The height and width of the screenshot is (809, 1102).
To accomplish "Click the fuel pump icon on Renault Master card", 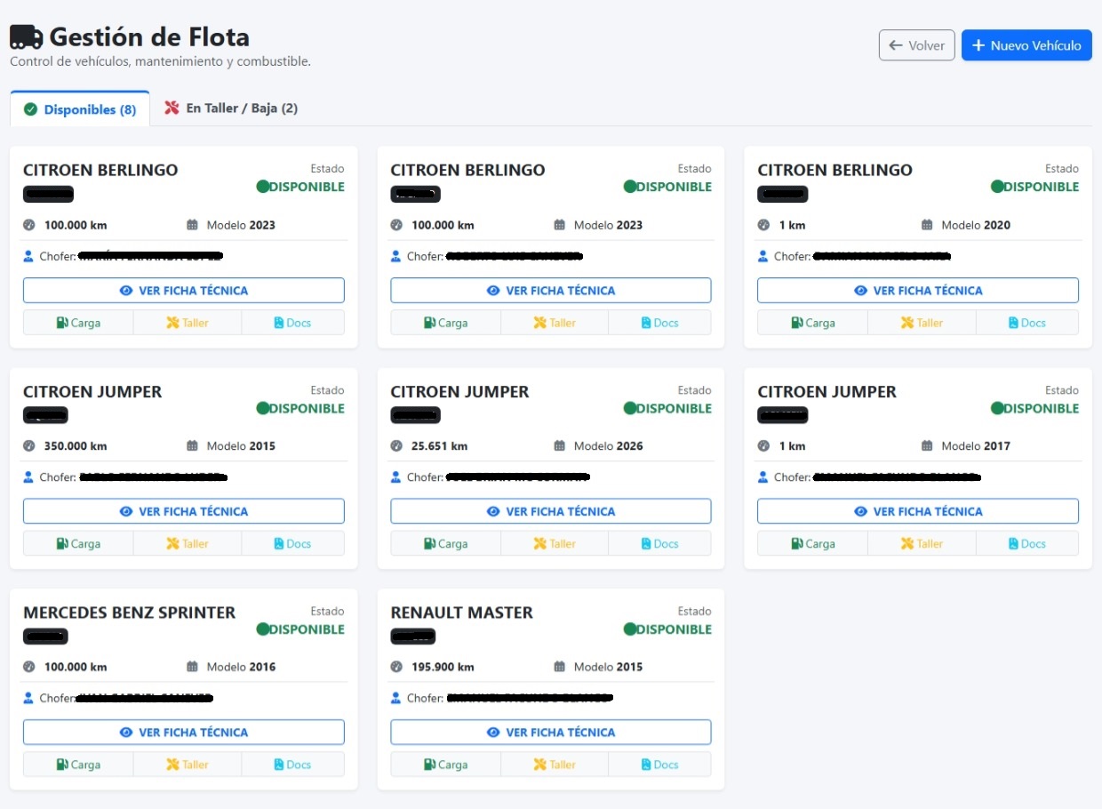I will [429, 765].
